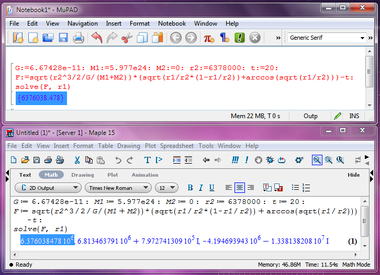Open Spreadsheet menu in Maple
Viewport: 380px width, 275px height.
(177, 146)
